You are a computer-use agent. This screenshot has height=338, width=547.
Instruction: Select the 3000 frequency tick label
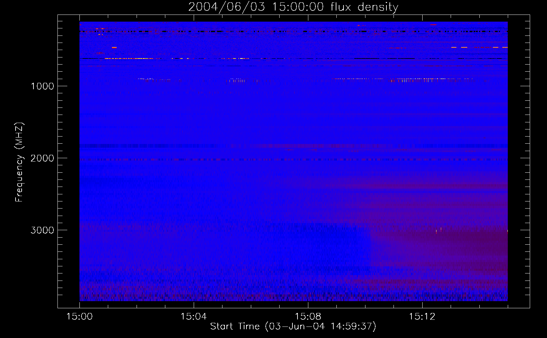coord(42,230)
